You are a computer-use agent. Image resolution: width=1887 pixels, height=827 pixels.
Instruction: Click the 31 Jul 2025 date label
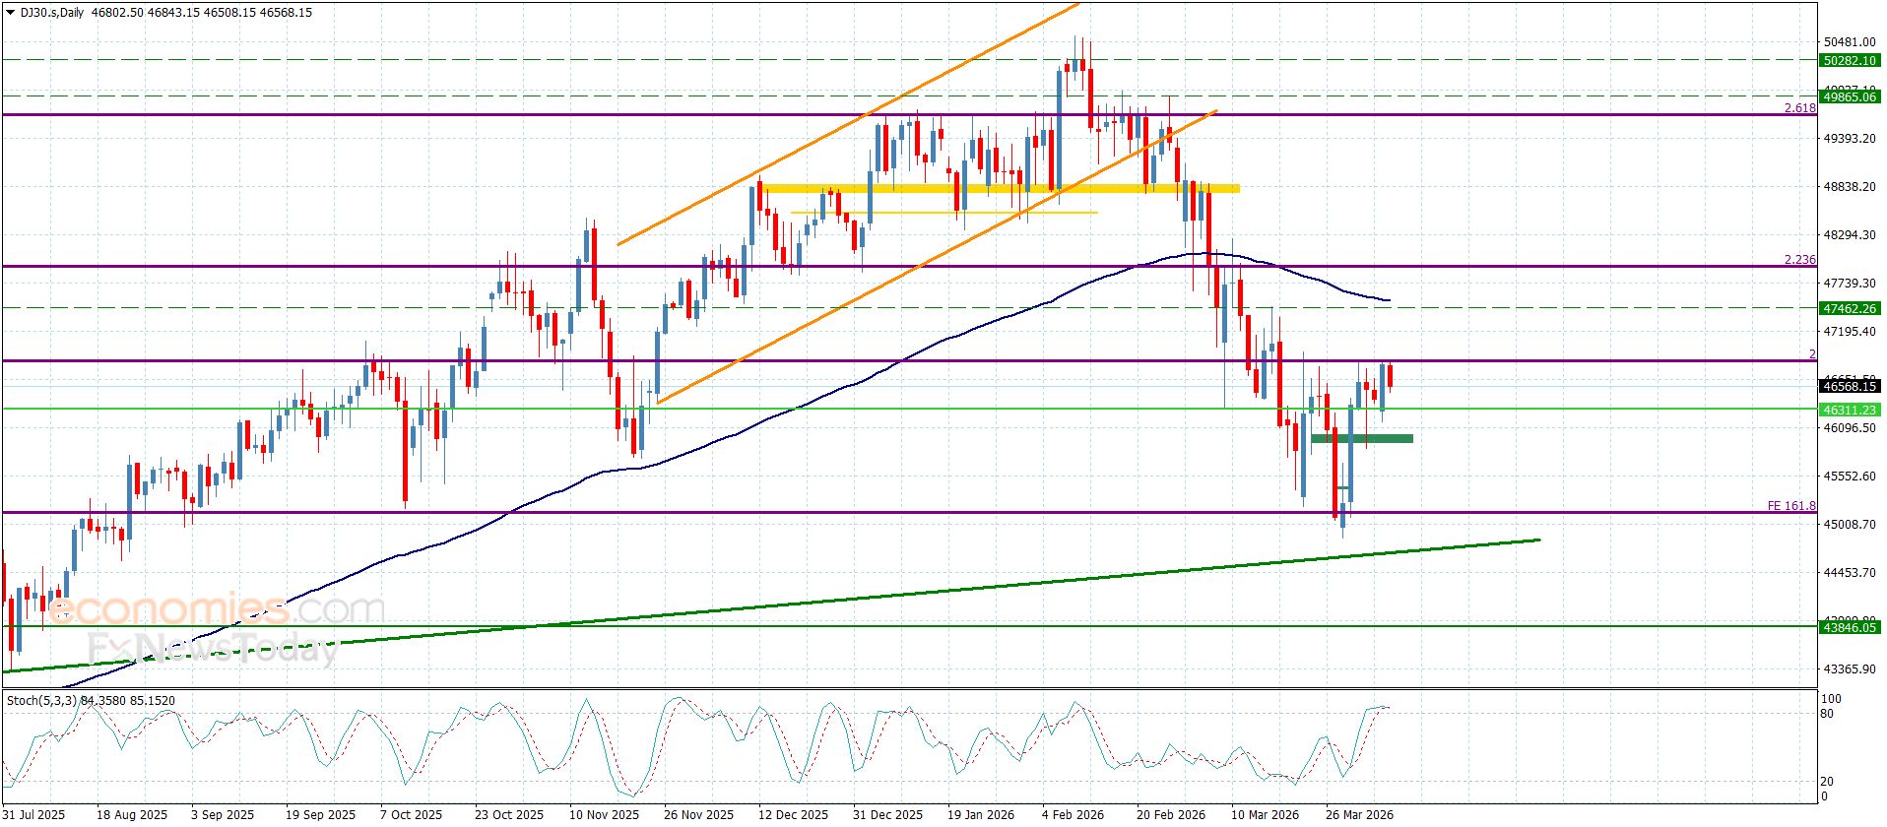click(x=34, y=815)
